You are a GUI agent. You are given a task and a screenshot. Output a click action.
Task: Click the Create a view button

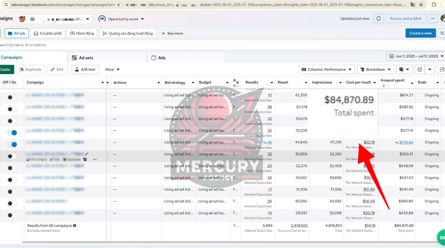tap(420, 33)
